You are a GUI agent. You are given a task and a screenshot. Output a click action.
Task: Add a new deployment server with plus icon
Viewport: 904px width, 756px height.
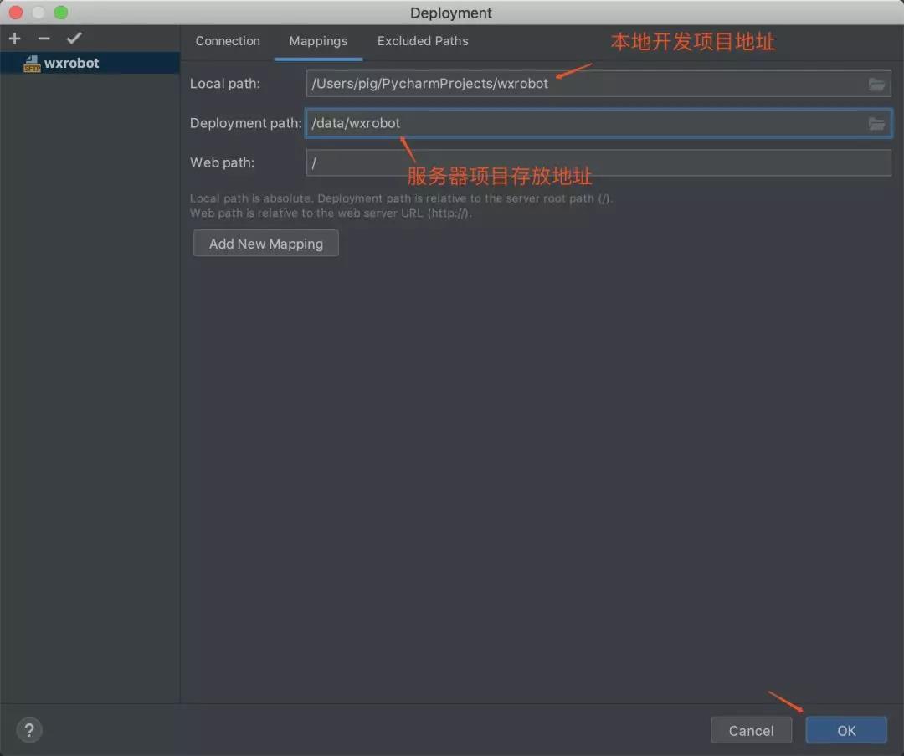tap(15, 39)
